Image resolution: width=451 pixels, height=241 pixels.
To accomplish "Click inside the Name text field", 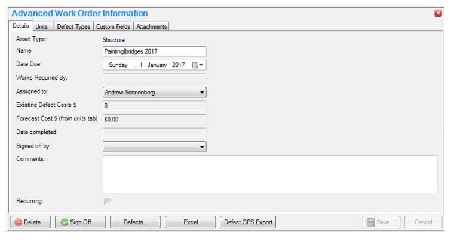I will 154,51.
